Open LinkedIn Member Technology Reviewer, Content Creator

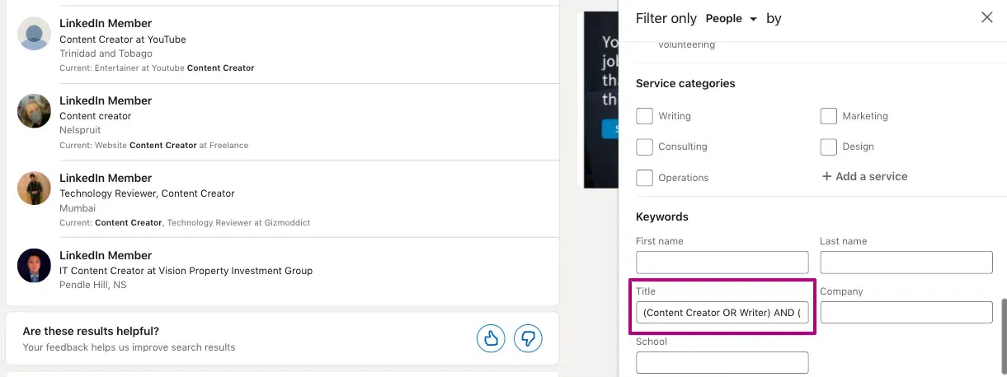[106, 178]
